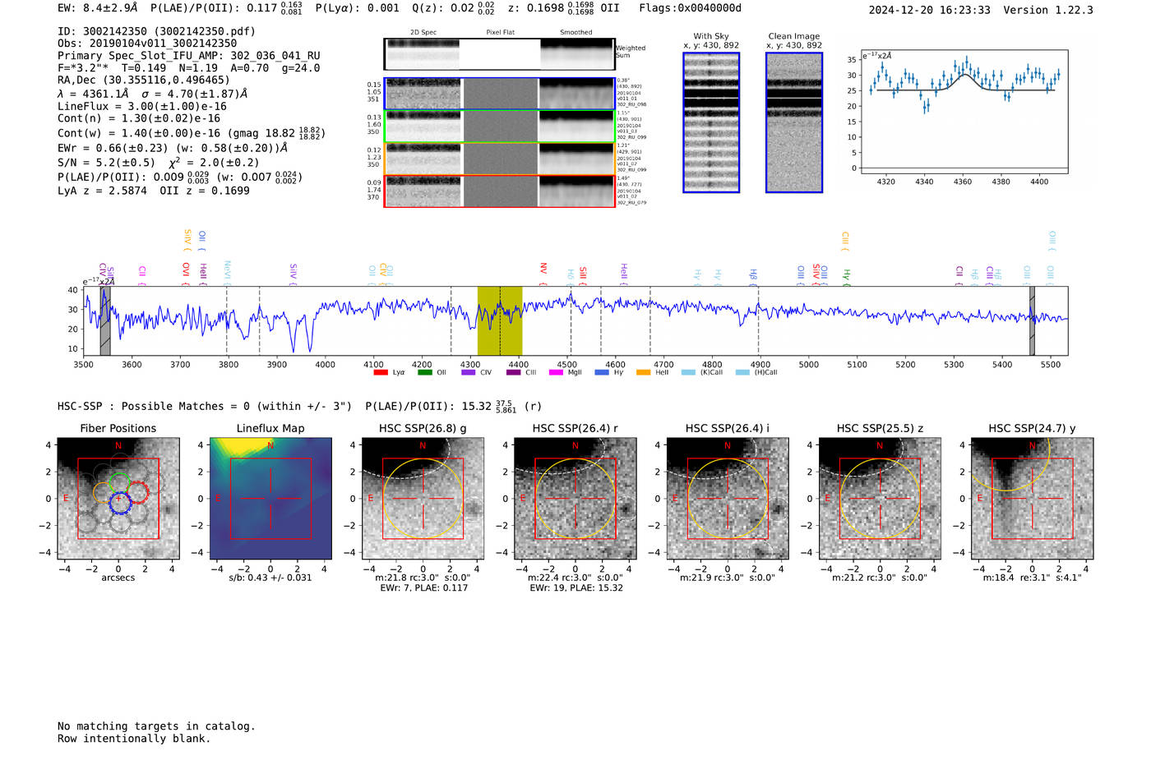Select the Obs: 20190104v011_3002142350 line

pyautogui.click(x=147, y=44)
